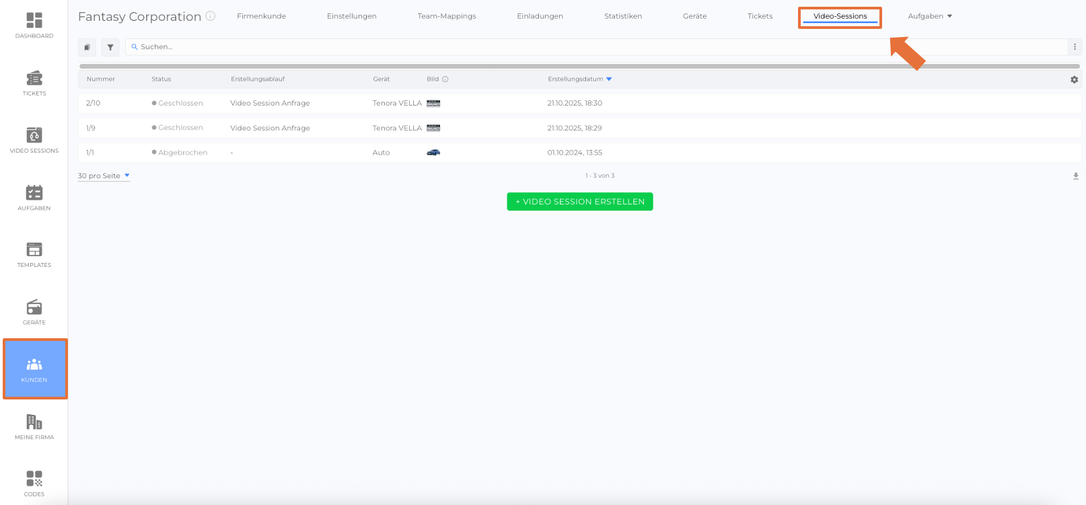1086x505 pixels.
Task: Click the filter funnel icon
Action: pos(110,47)
